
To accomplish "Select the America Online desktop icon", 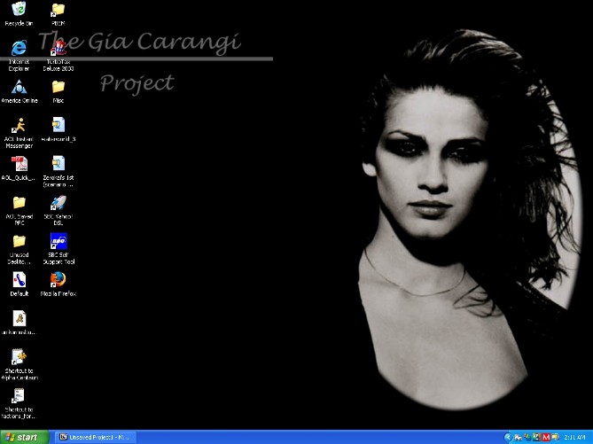I will [19, 87].
